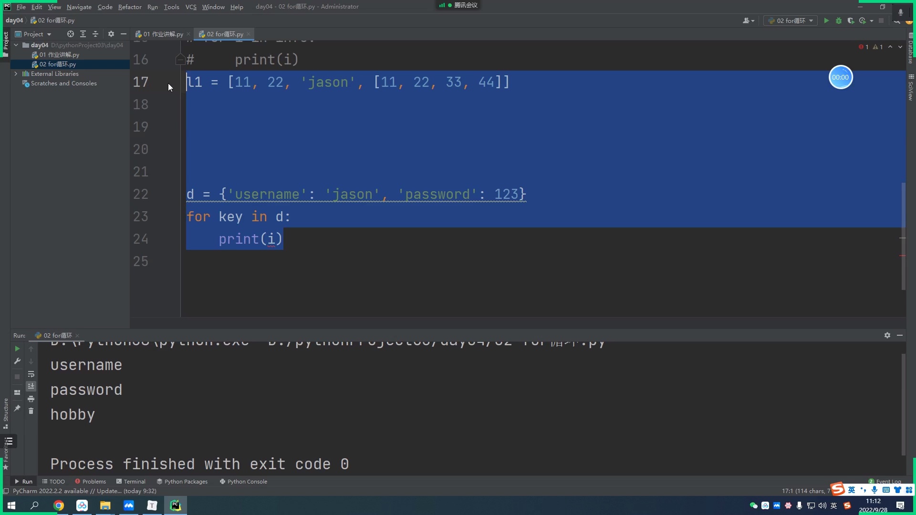916x515 pixels.
Task: Open Google Chrome from the Windows taskbar
Action: pyautogui.click(x=59, y=505)
